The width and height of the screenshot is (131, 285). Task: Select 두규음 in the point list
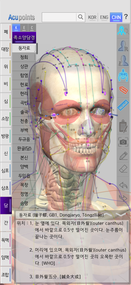tap(24, 139)
